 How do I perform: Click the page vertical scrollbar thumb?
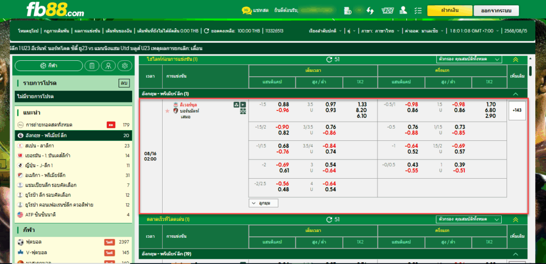(531, 71)
